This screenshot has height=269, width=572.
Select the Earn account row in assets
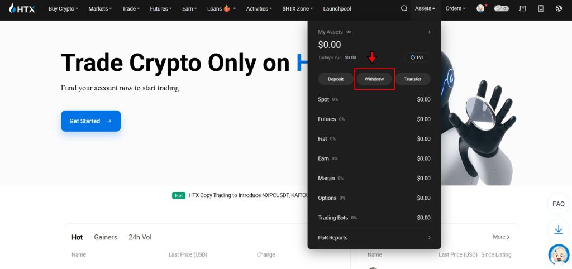[374, 158]
